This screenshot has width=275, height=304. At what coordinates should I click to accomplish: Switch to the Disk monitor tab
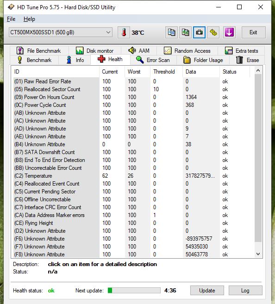(95, 51)
